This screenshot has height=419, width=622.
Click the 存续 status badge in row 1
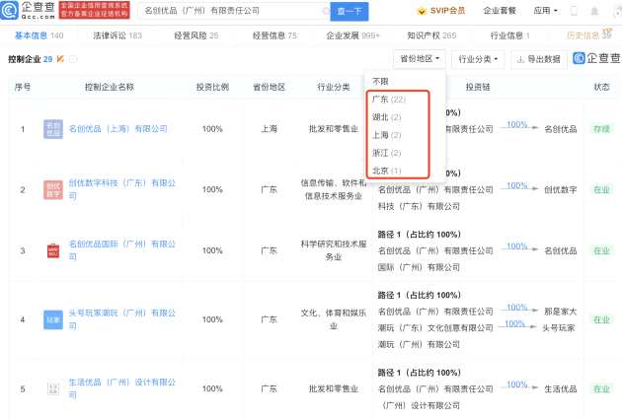coord(601,129)
